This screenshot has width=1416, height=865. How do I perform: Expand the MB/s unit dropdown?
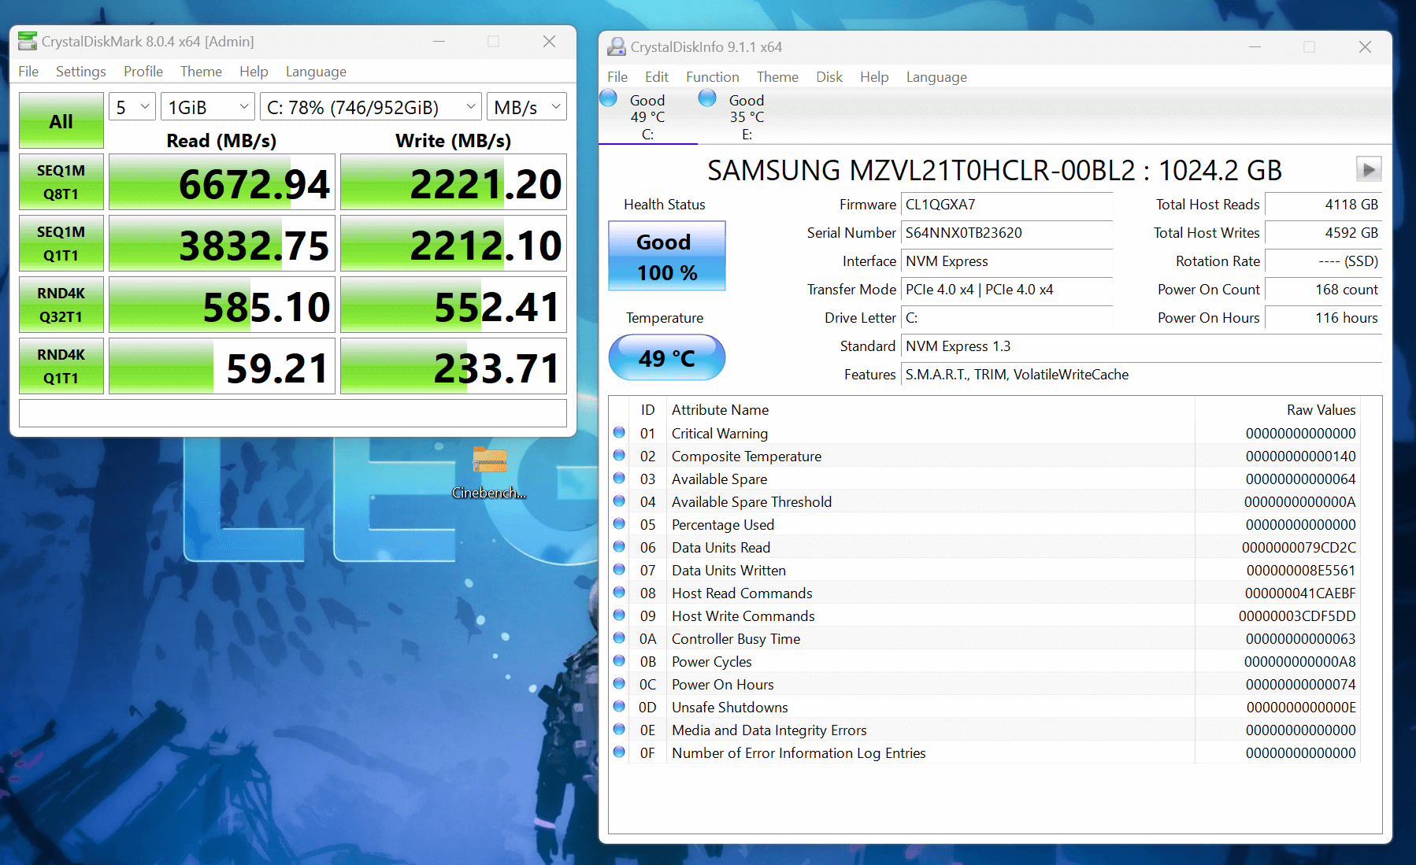pos(526,107)
